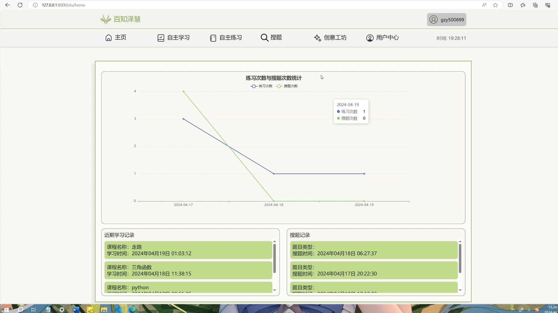
Task: Open the collections icon
Action: (535, 5)
